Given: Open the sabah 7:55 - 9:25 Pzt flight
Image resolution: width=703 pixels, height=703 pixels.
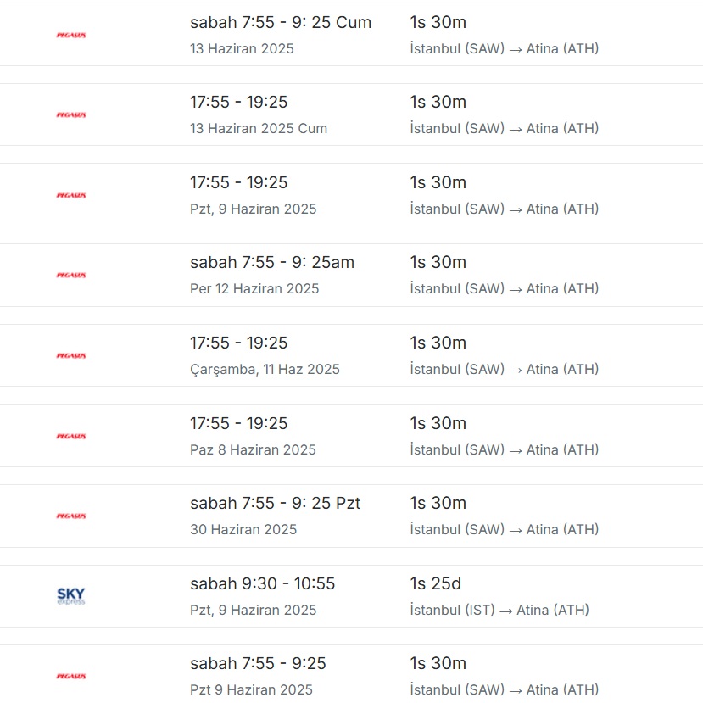Looking at the screenshot, I should [x=351, y=516].
